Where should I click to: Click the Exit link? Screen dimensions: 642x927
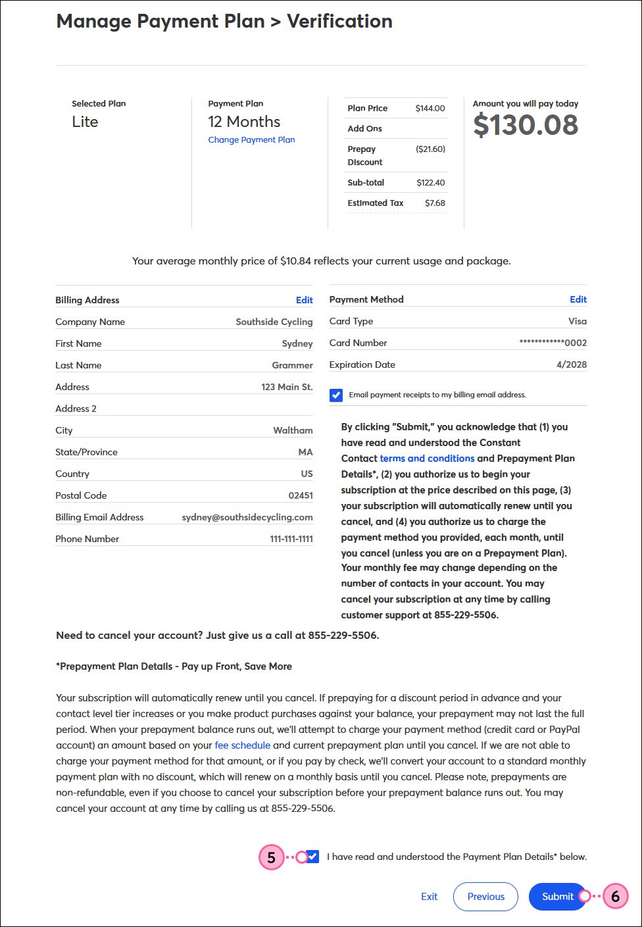[429, 897]
